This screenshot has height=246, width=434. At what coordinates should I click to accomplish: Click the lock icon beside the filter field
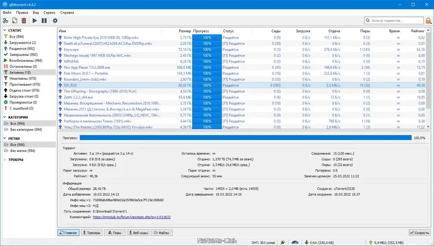tap(429, 21)
